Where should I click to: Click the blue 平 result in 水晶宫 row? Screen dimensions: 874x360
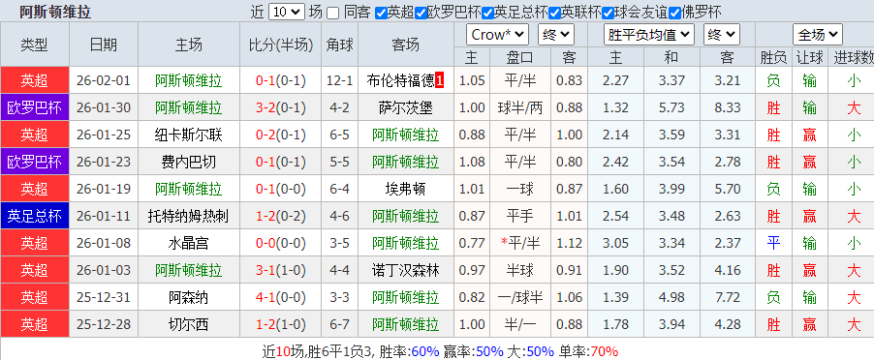click(773, 243)
